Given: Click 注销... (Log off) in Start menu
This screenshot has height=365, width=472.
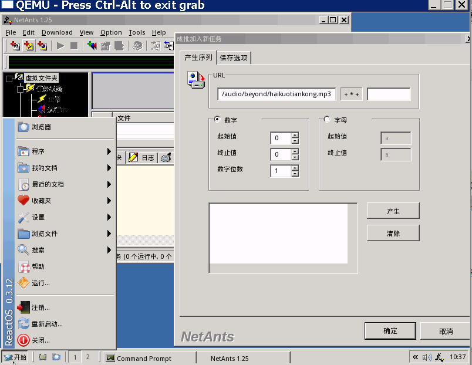Looking at the screenshot, I should (66, 307).
